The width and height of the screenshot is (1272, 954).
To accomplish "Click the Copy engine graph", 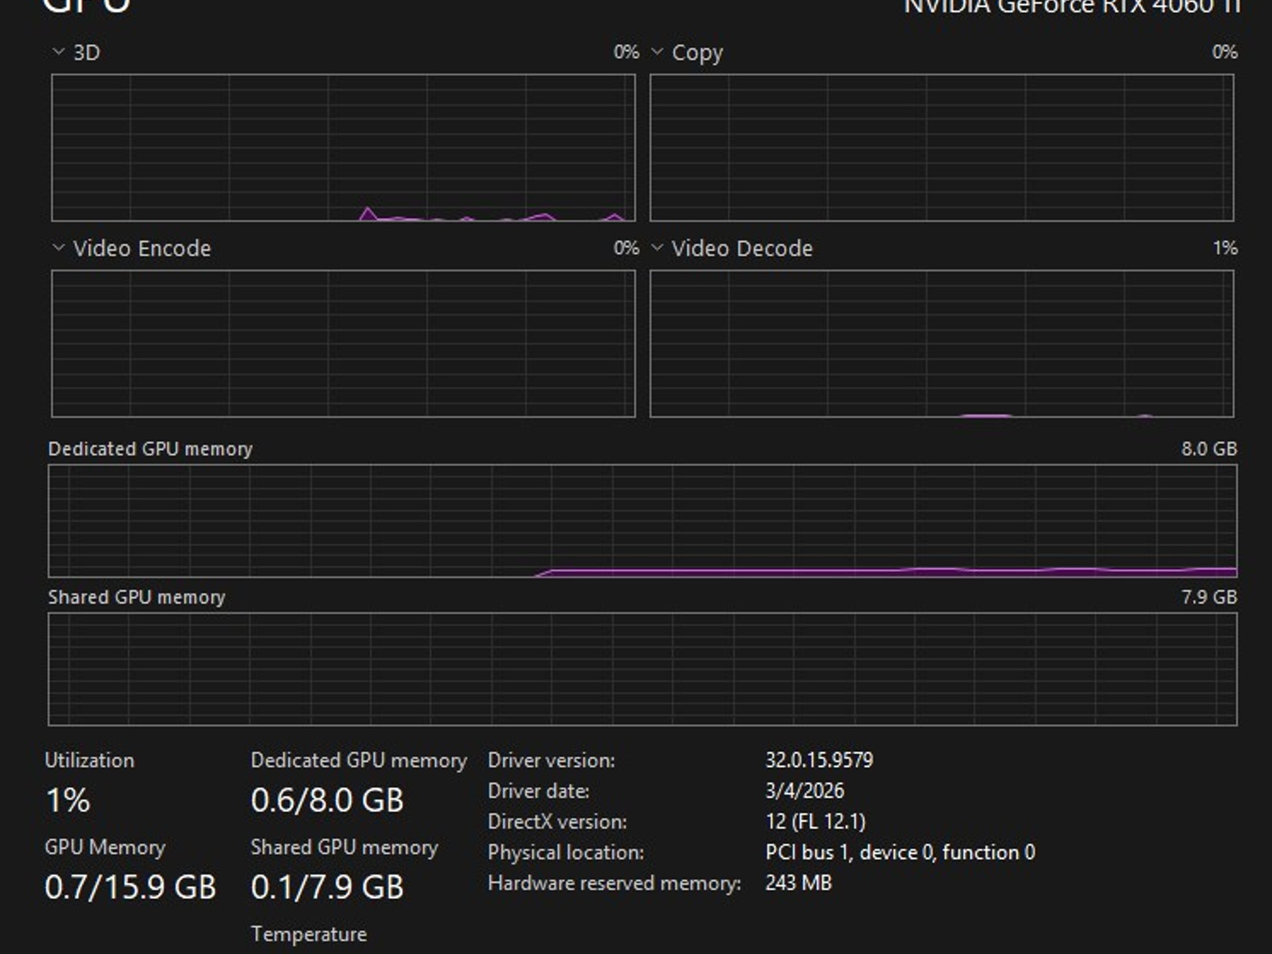I will tap(942, 147).
